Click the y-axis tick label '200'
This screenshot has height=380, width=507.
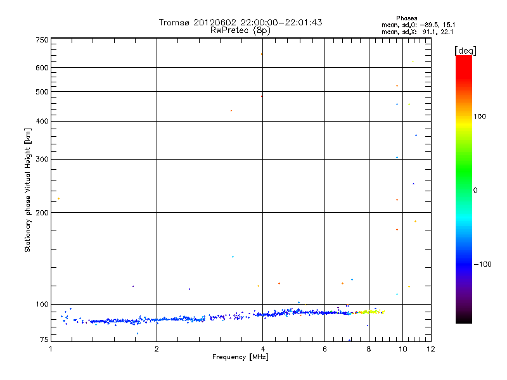click(42, 213)
